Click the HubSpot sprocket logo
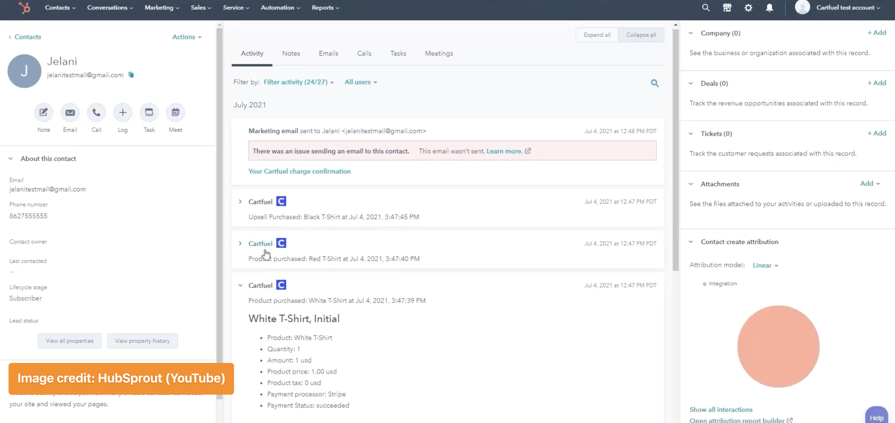 click(x=24, y=7)
